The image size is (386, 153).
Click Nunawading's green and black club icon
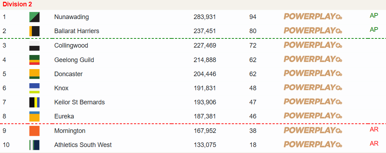[34, 17]
